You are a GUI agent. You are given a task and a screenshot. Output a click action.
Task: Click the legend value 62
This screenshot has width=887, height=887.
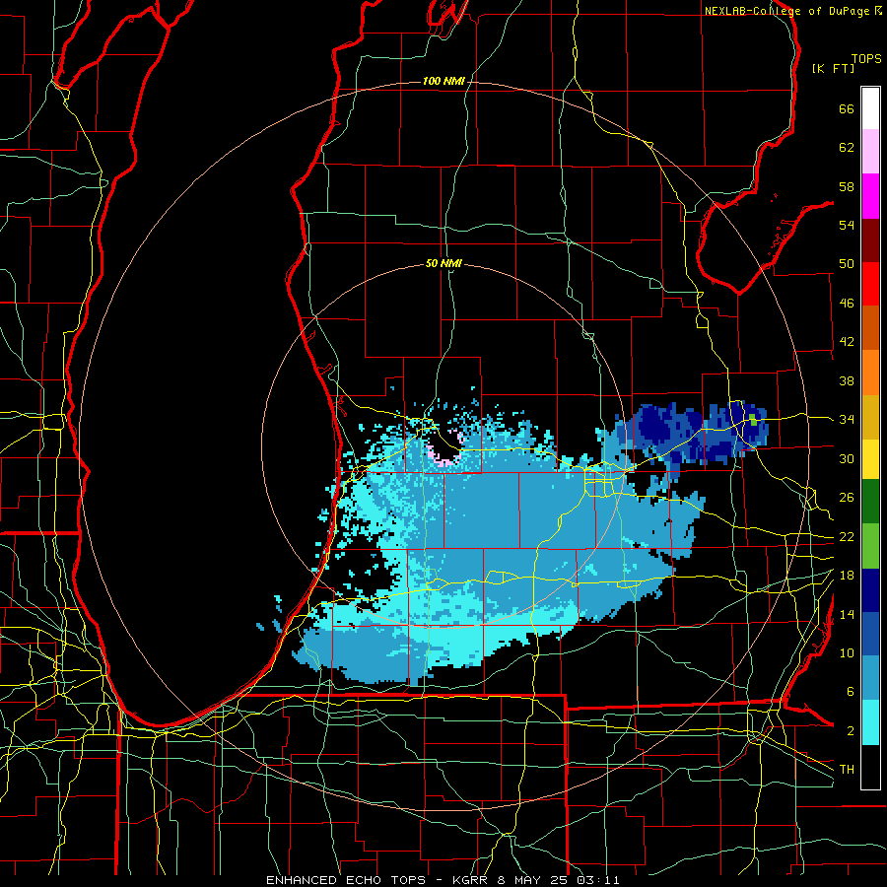(847, 148)
